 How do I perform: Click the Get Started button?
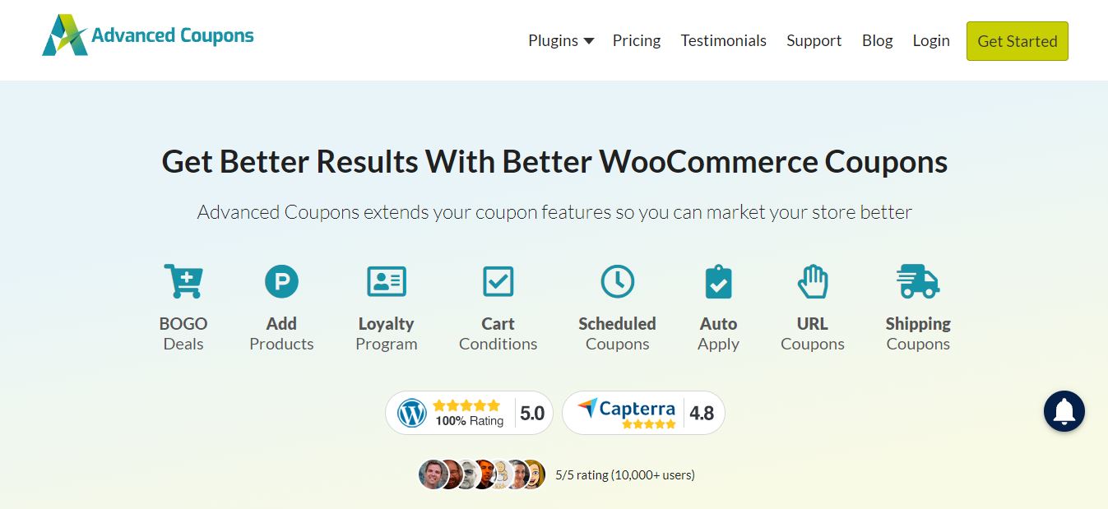pyautogui.click(x=1017, y=40)
